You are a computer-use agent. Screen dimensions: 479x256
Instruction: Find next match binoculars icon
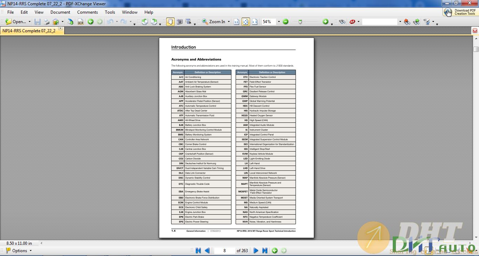click(x=416, y=22)
